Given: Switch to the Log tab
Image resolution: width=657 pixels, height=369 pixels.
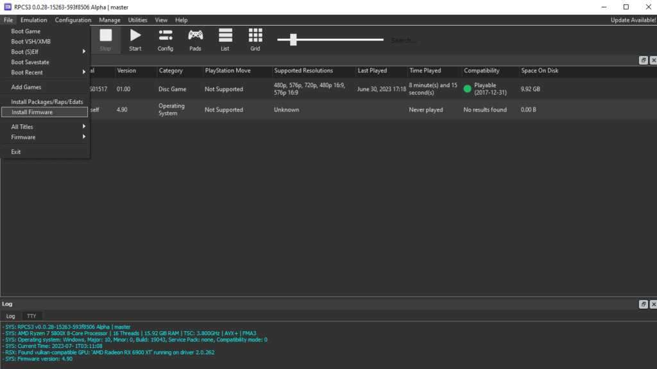Looking at the screenshot, I should [x=10, y=316].
